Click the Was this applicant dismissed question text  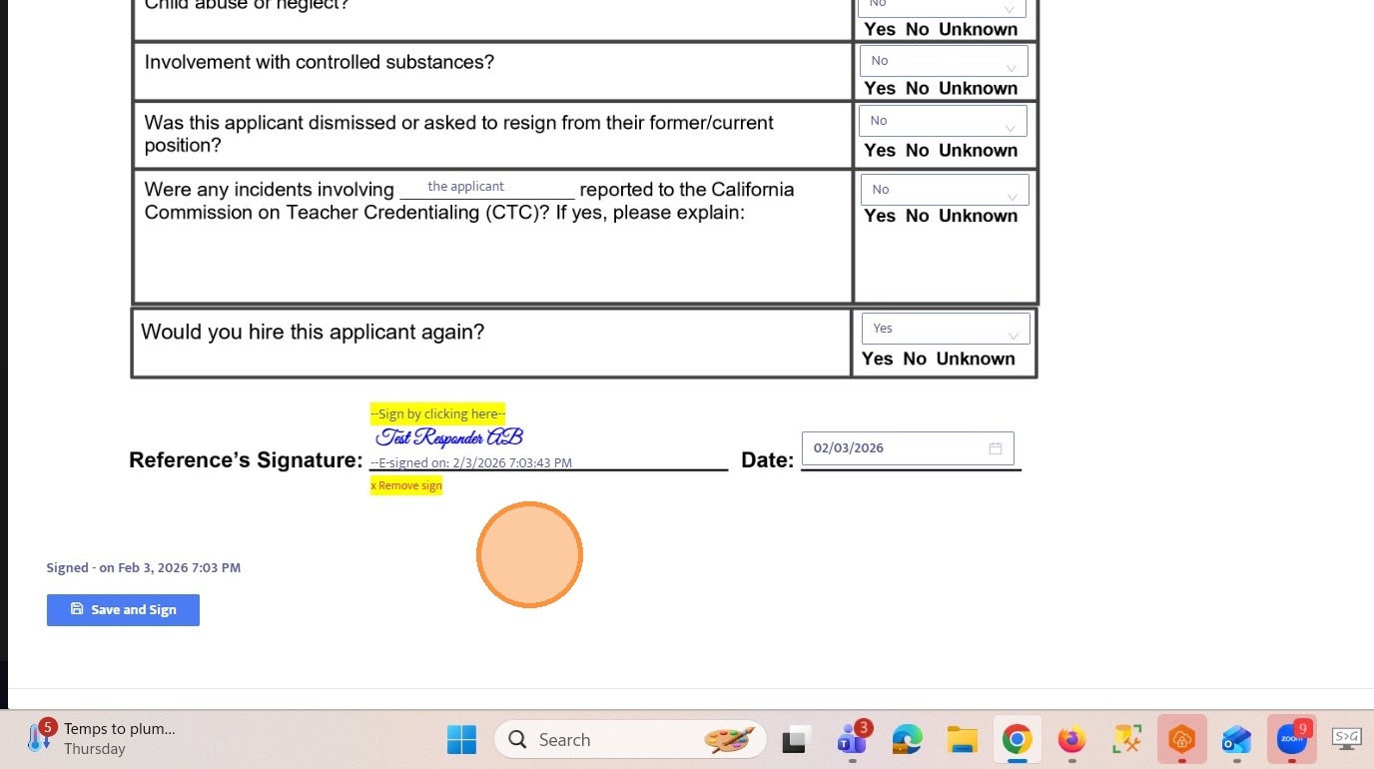[458, 134]
